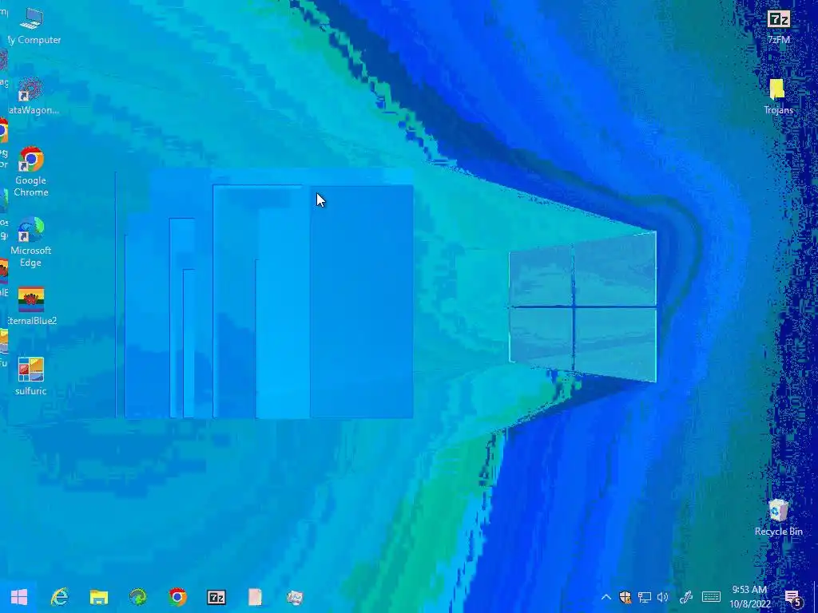Open the clock showing 9:53 AM
818x613 pixels.
749,597
